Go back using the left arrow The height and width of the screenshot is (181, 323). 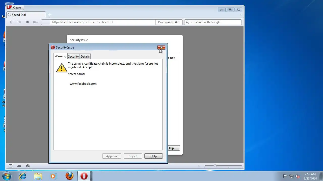(11, 22)
